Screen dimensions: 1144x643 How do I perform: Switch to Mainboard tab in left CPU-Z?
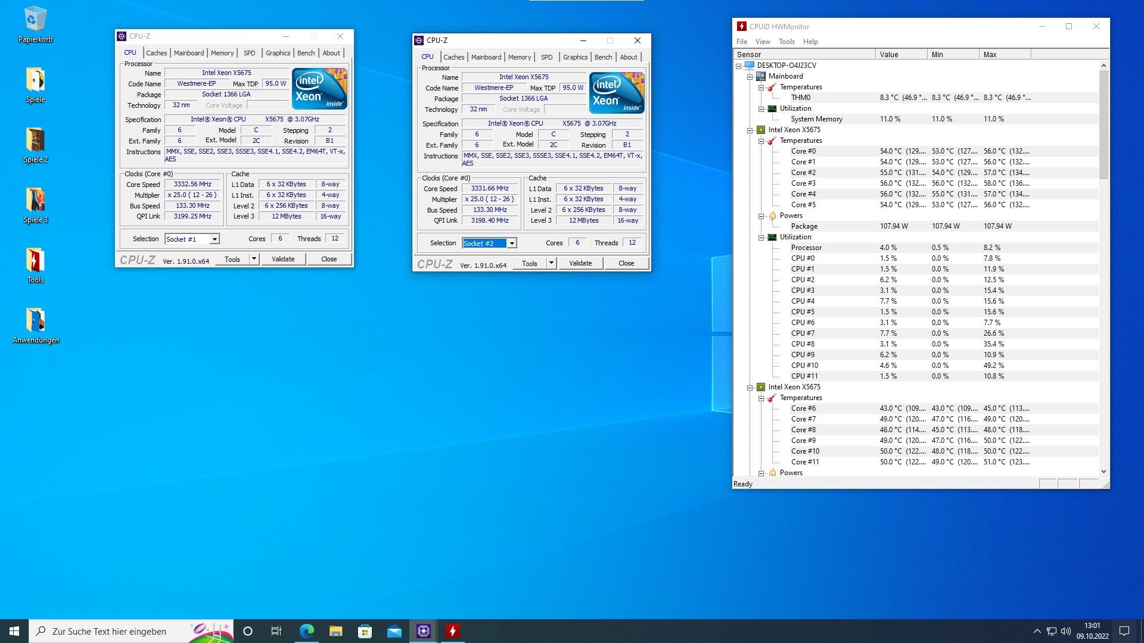click(x=189, y=53)
